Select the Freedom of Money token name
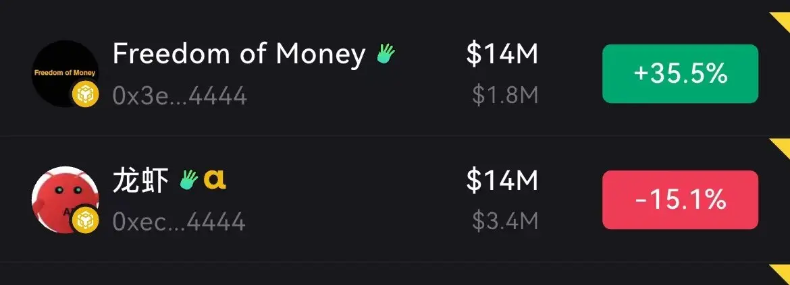Viewport: 790px width, 285px height. (x=239, y=54)
